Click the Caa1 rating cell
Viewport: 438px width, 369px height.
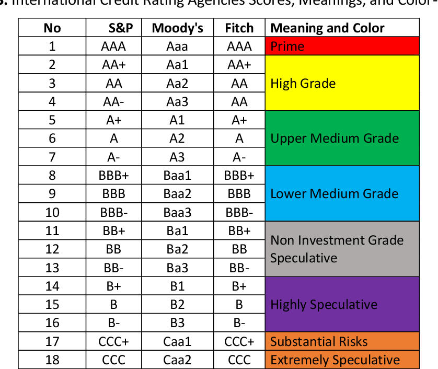click(x=178, y=341)
